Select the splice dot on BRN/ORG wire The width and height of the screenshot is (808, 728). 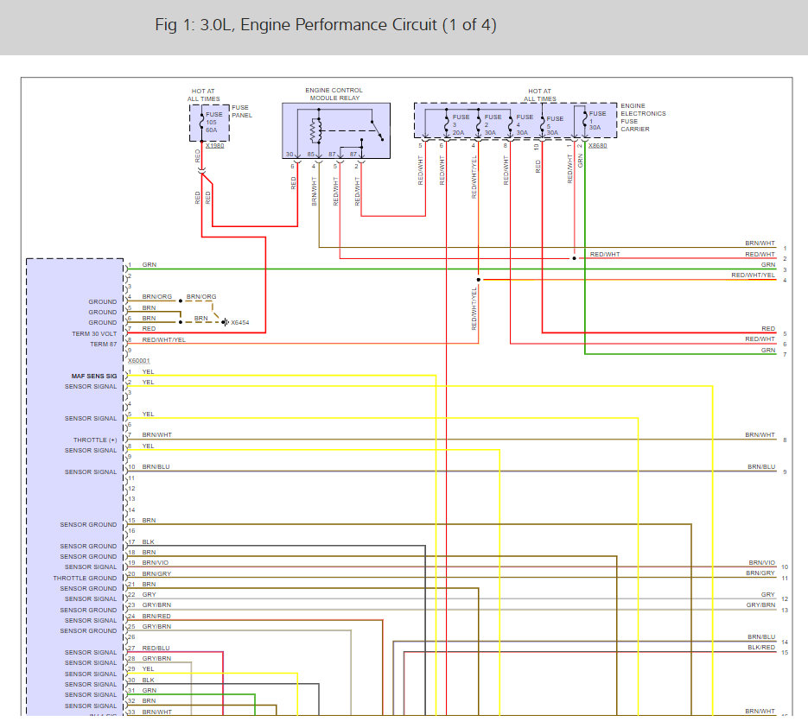tap(179, 301)
